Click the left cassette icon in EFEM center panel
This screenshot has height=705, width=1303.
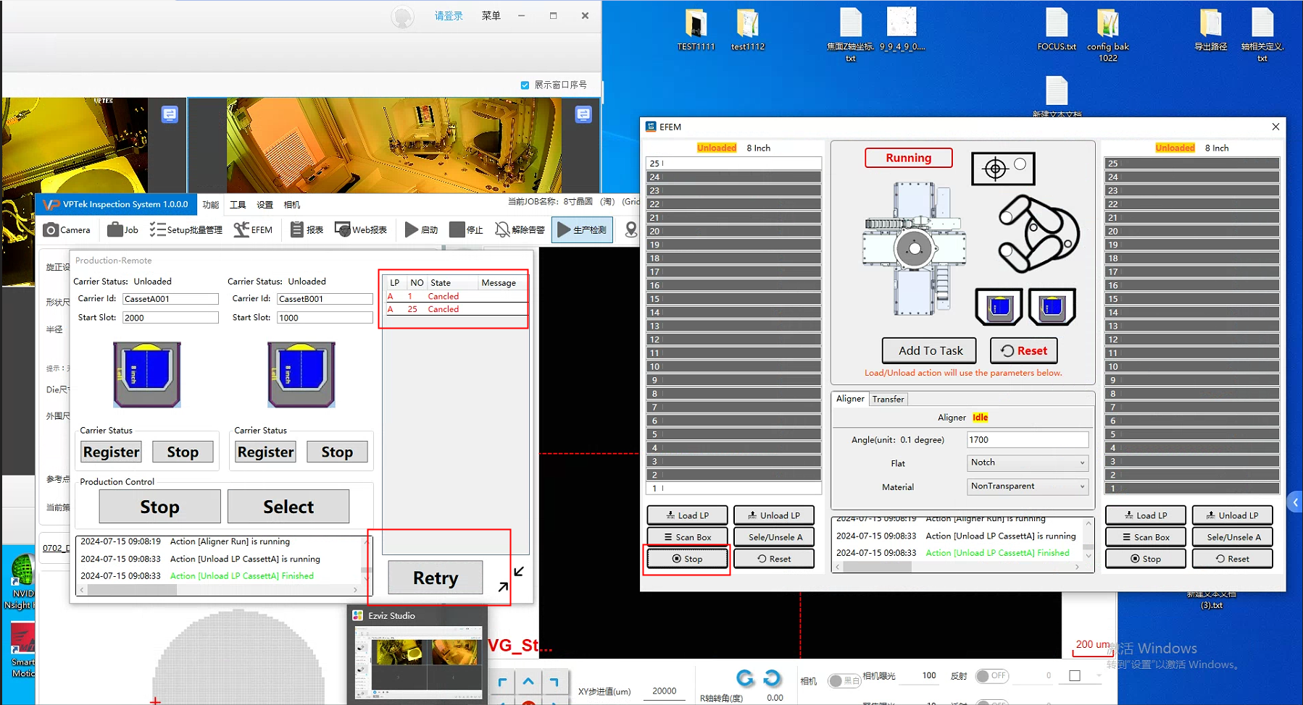click(x=999, y=307)
